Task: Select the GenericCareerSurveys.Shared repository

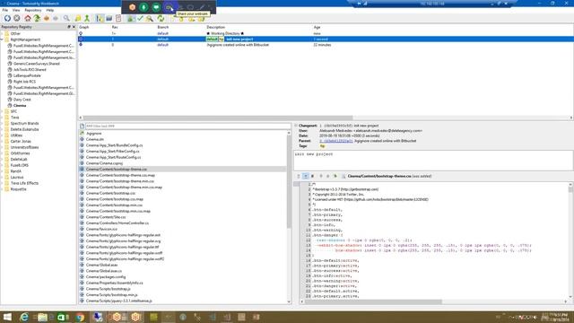Action: (36, 64)
